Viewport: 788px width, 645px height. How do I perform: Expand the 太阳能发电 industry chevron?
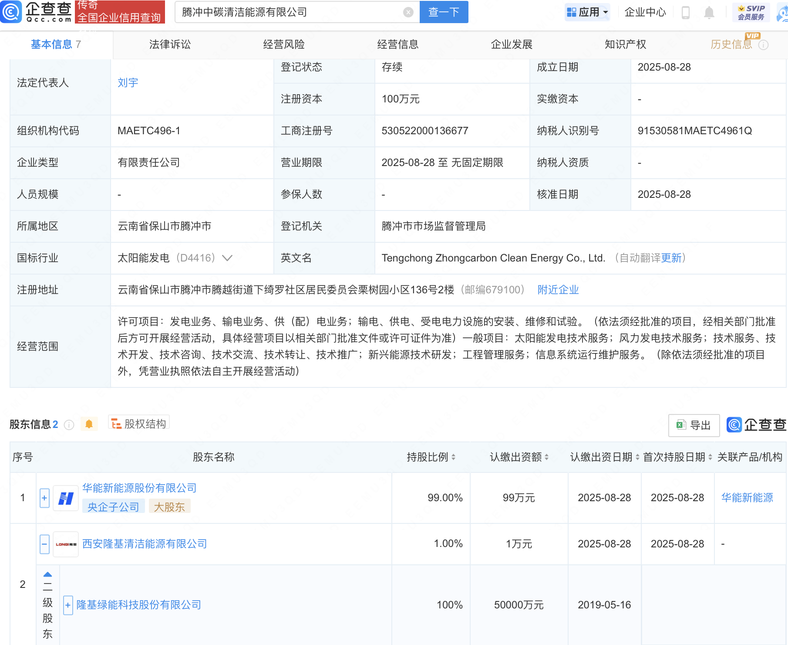pyautogui.click(x=227, y=258)
